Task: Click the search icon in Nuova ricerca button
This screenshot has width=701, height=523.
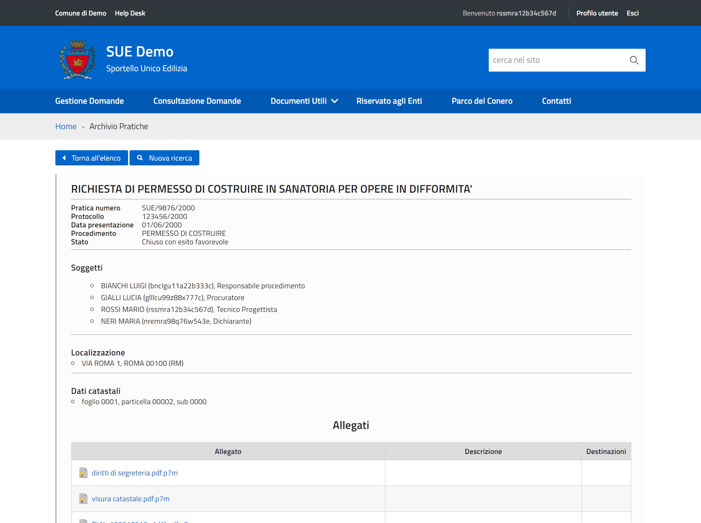Action: point(140,158)
